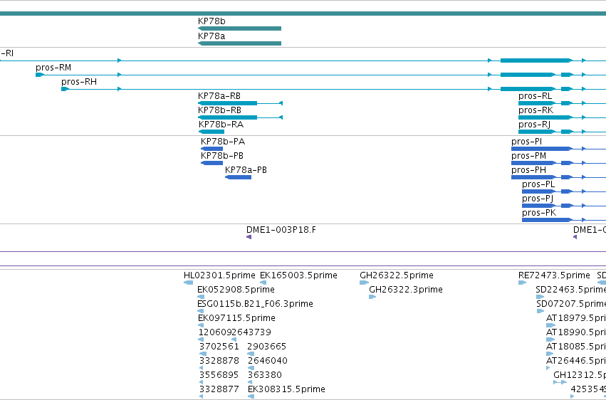606x400 pixels.
Task: Click the 2646040 feature label
Action: [268, 361]
